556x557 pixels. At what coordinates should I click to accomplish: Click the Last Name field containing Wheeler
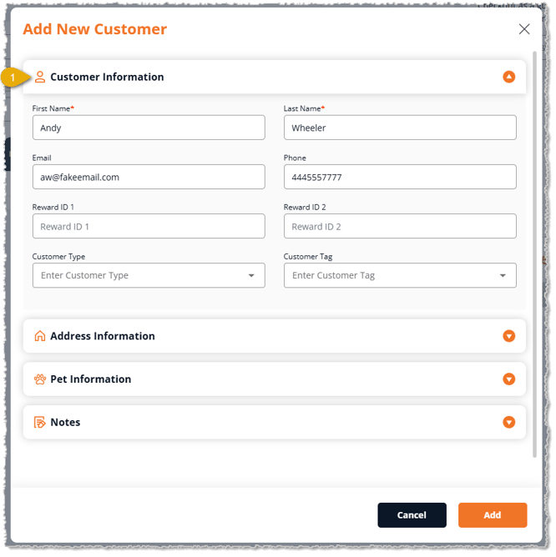400,128
